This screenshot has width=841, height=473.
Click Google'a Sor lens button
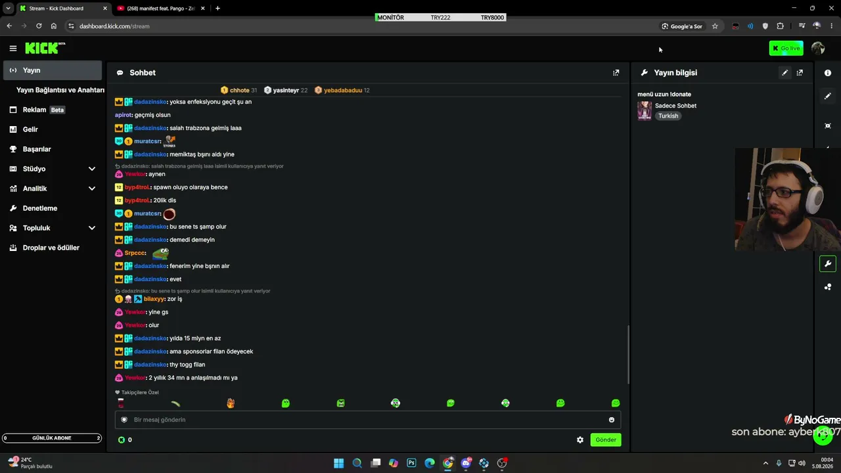click(682, 26)
